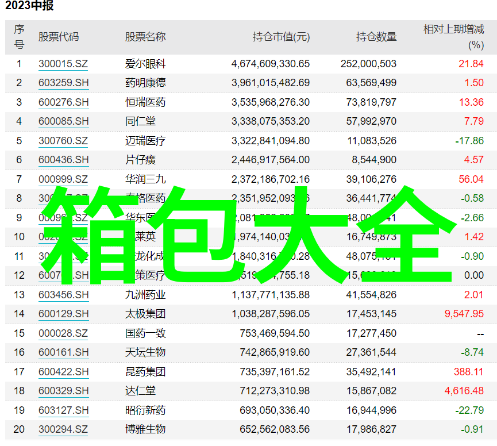The height and width of the screenshot is (446, 497).
Task: Open stock code link 600436.SH
Action: (63, 160)
